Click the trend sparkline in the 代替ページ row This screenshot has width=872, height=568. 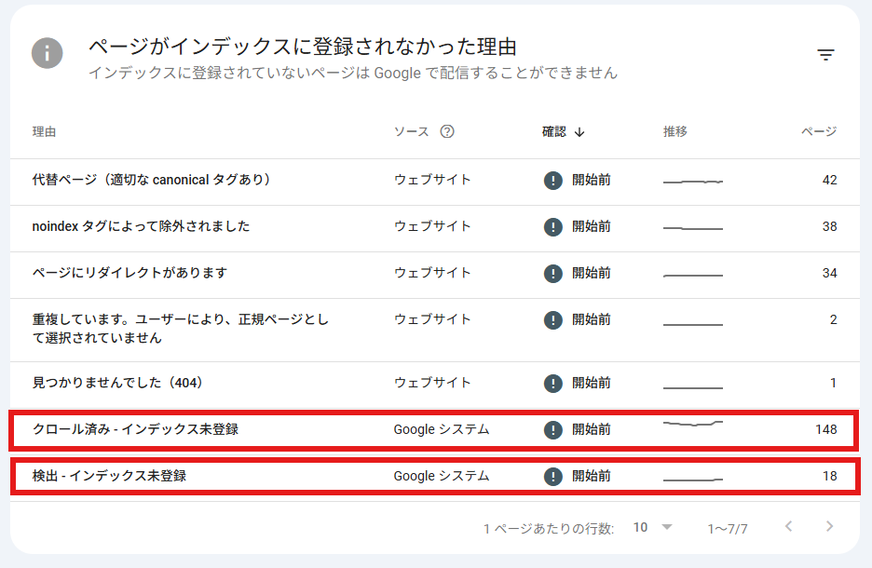point(693,182)
